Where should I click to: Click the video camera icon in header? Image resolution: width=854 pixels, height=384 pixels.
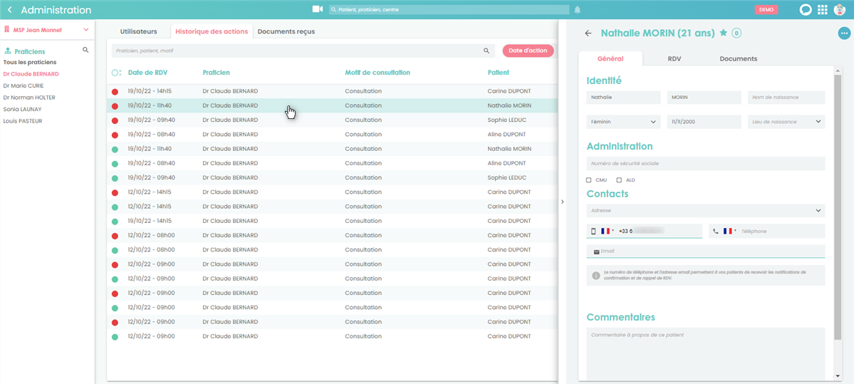pyautogui.click(x=318, y=9)
